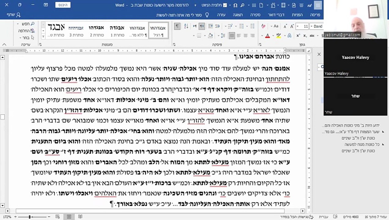Click the היכנס sign in button
This screenshot has width=389, height=220.
tap(63, 5)
